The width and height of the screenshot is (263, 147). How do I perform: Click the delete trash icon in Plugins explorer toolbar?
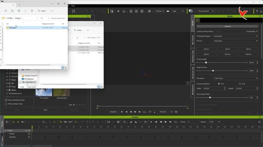click(x=32, y=11)
